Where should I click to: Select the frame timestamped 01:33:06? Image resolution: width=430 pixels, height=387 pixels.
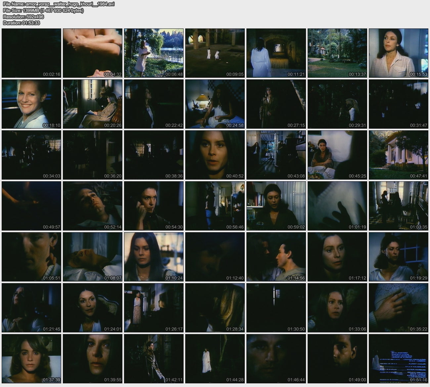click(337, 308)
